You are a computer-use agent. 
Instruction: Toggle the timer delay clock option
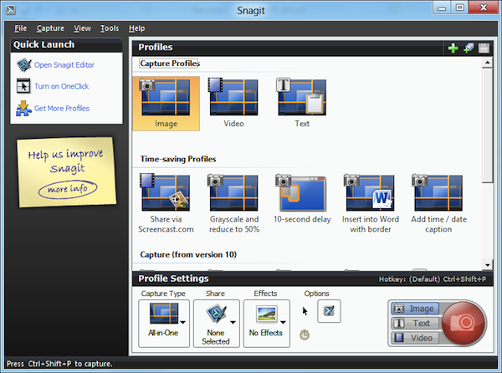point(305,335)
